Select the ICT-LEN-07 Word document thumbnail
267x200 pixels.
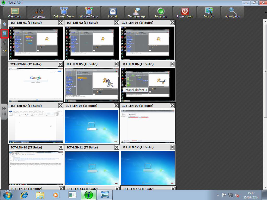[36, 126]
